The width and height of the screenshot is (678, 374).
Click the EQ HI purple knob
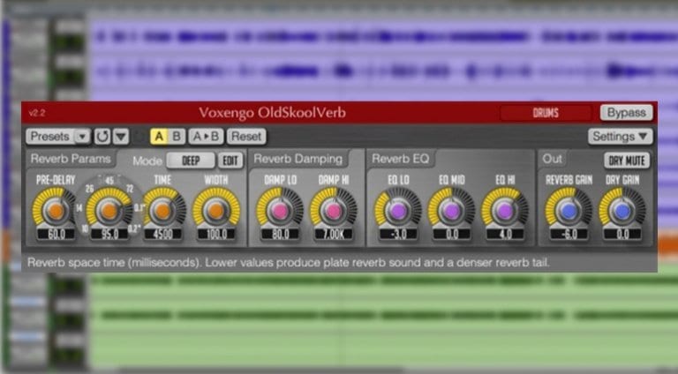pos(505,211)
